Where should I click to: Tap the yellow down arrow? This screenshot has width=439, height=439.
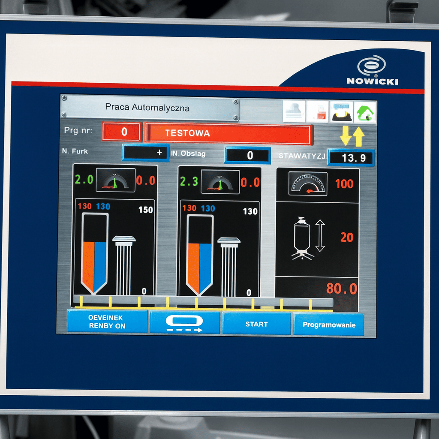(x=346, y=137)
